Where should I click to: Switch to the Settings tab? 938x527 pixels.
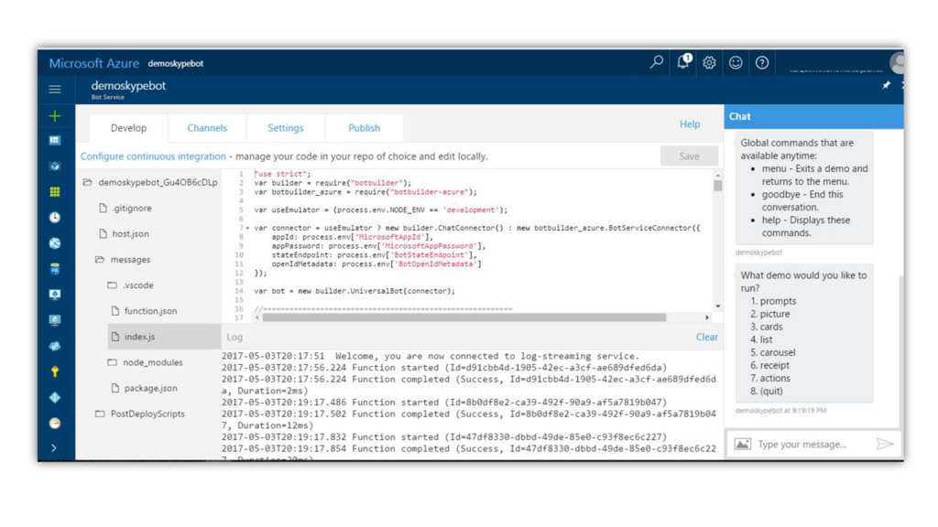(286, 128)
